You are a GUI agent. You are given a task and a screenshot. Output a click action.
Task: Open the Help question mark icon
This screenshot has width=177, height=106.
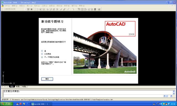[99, 9]
